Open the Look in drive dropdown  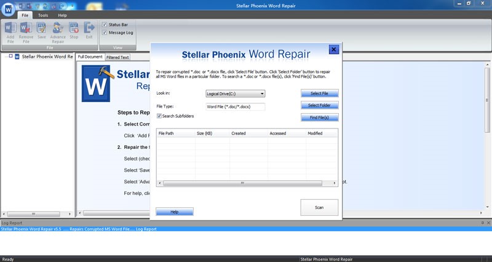(x=236, y=93)
